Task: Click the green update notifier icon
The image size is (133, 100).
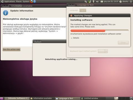Action: pyautogui.click(x=89, y=1)
